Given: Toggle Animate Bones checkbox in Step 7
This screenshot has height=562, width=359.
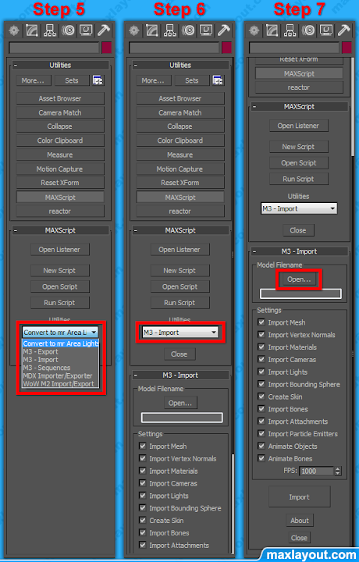Looking at the screenshot, I should [261, 458].
